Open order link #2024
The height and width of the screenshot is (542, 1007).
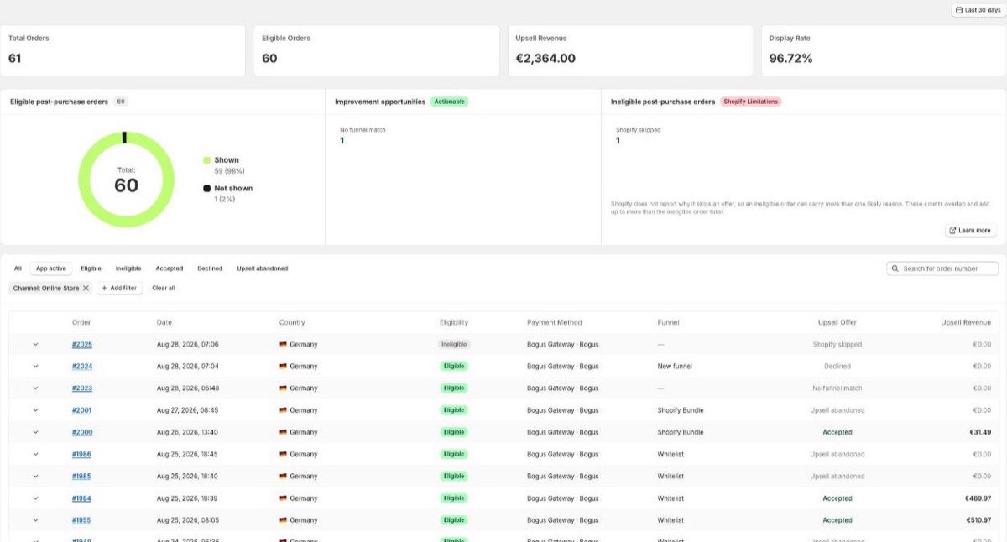click(82, 366)
